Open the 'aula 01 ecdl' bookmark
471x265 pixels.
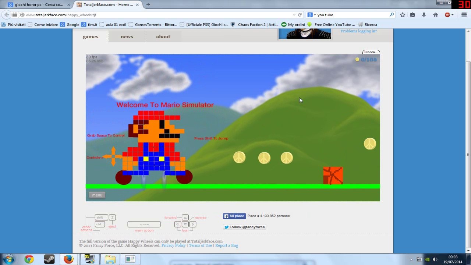(113, 25)
